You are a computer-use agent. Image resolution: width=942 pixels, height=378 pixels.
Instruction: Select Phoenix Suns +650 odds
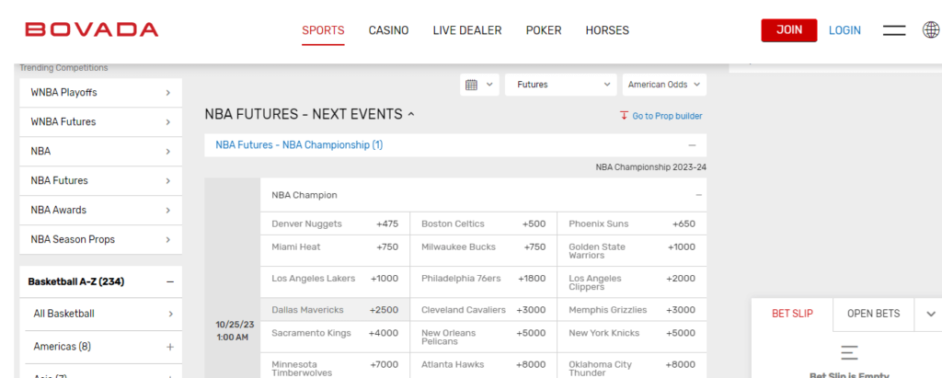coord(683,223)
